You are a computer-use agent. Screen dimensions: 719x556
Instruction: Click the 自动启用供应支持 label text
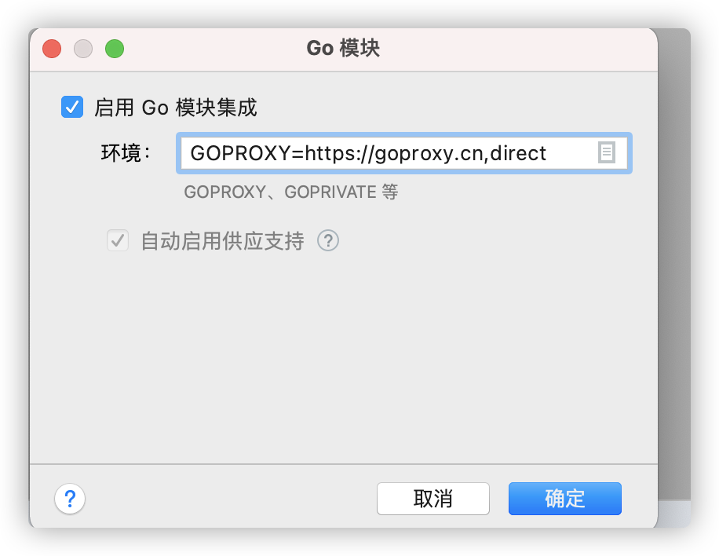222,241
